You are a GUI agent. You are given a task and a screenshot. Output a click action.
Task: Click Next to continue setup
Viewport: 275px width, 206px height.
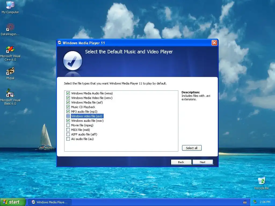pos(203,162)
